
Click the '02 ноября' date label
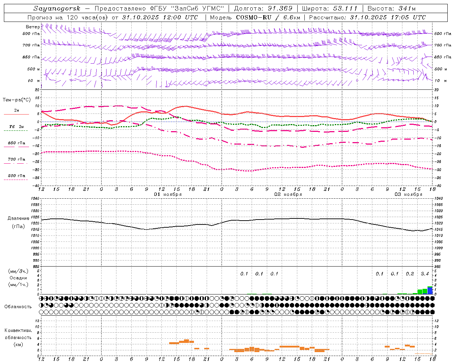coord(288,194)
